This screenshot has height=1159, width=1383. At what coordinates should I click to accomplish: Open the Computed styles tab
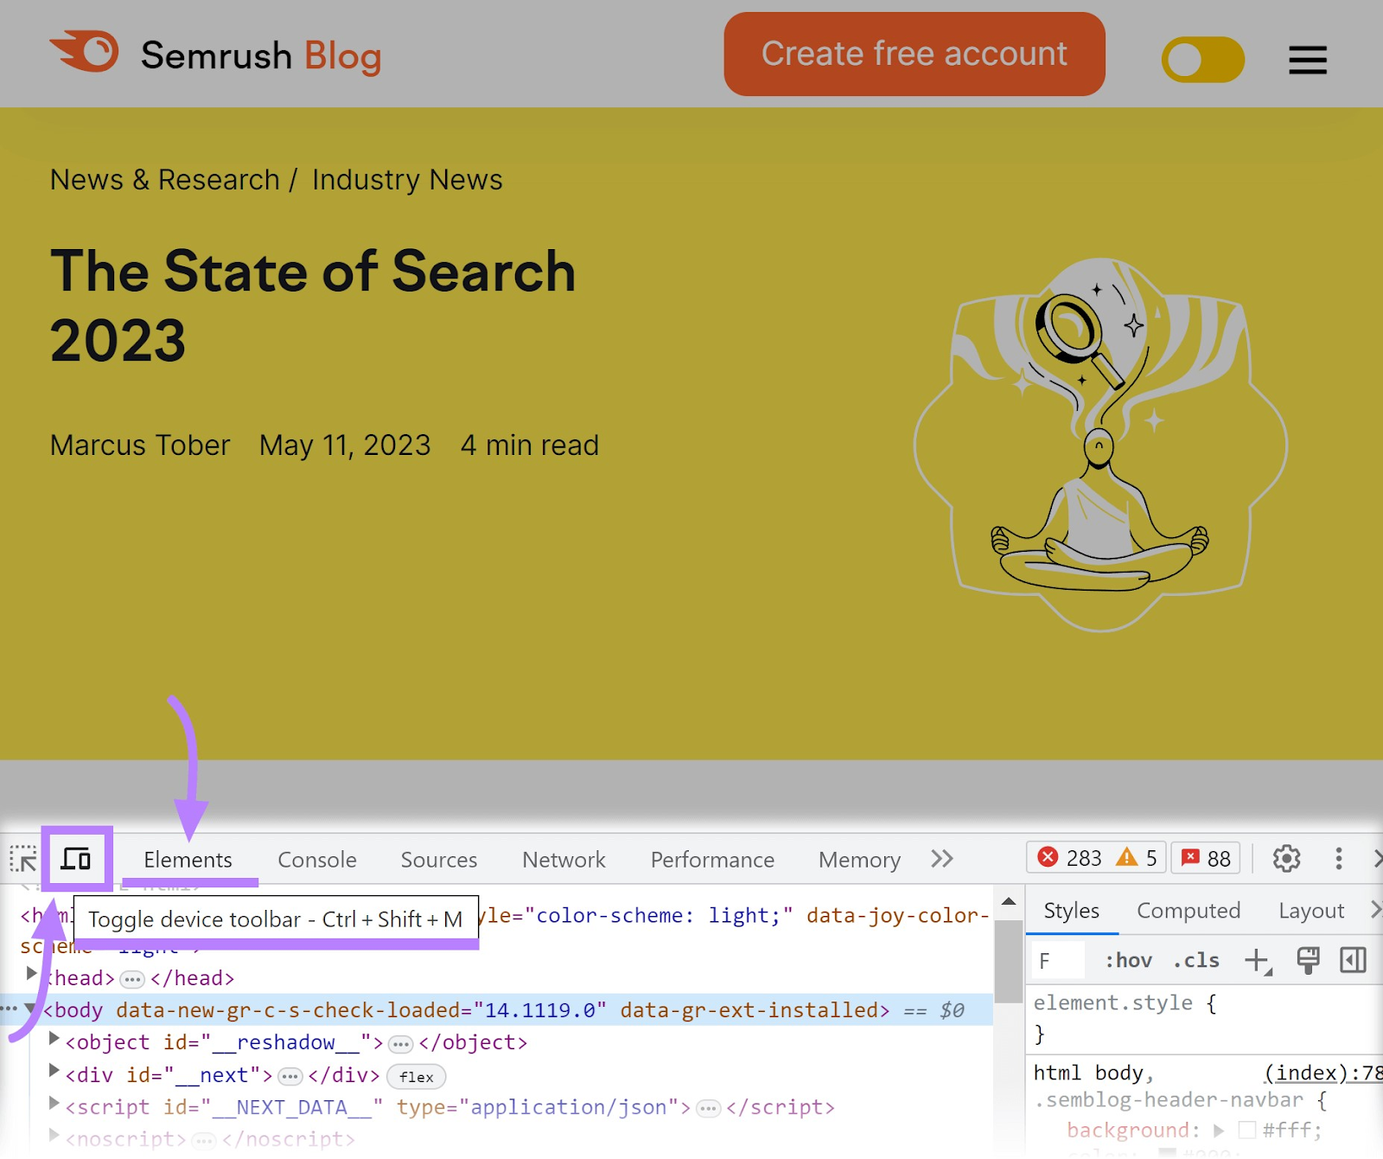[x=1189, y=911]
